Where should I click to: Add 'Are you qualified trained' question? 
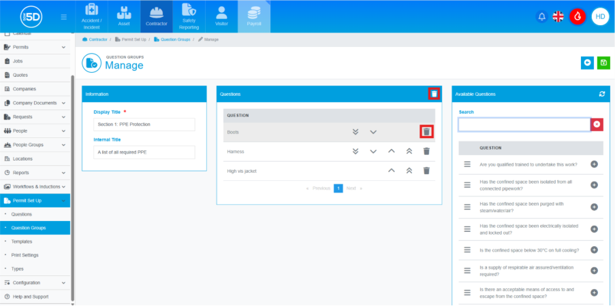point(594,165)
